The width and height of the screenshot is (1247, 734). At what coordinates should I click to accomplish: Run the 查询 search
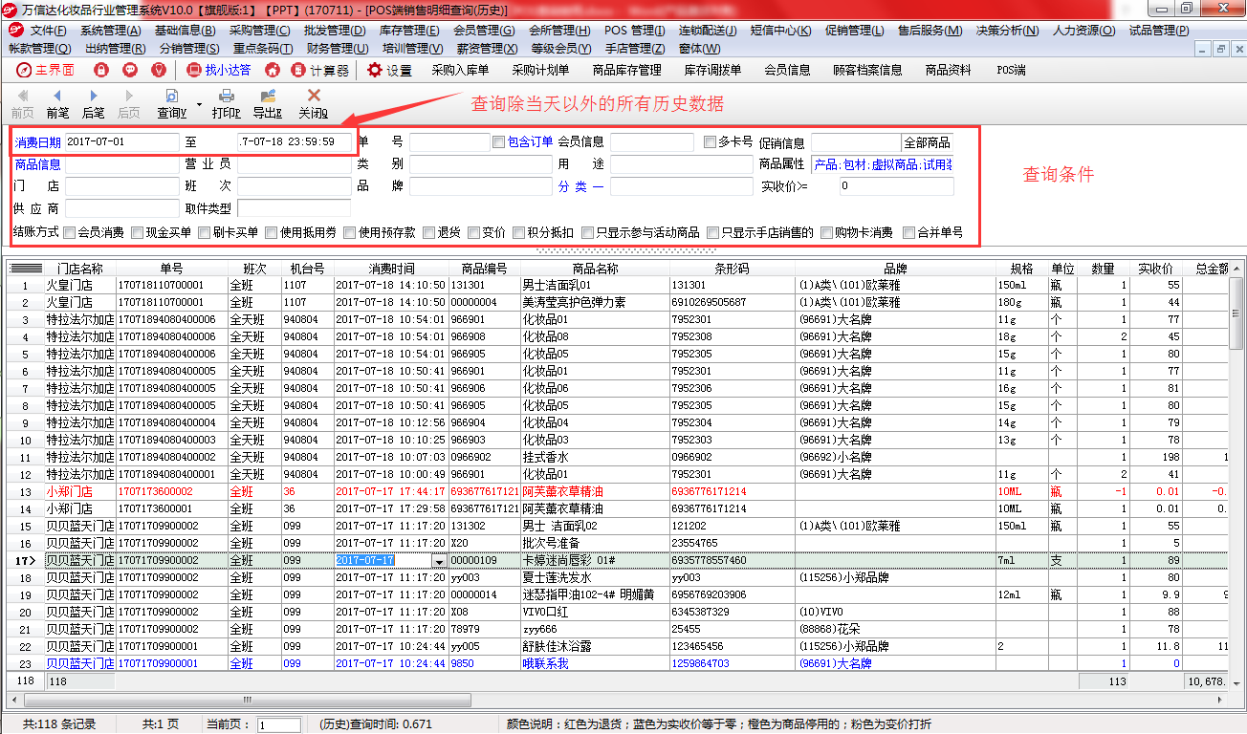[172, 103]
